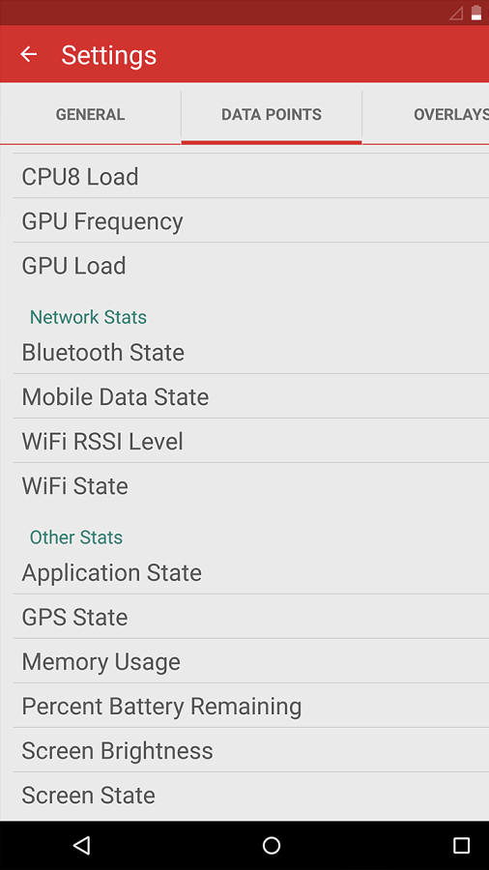Screen dimensions: 489x870
Task: Tap the Android home circle button
Action: point(272,845)
